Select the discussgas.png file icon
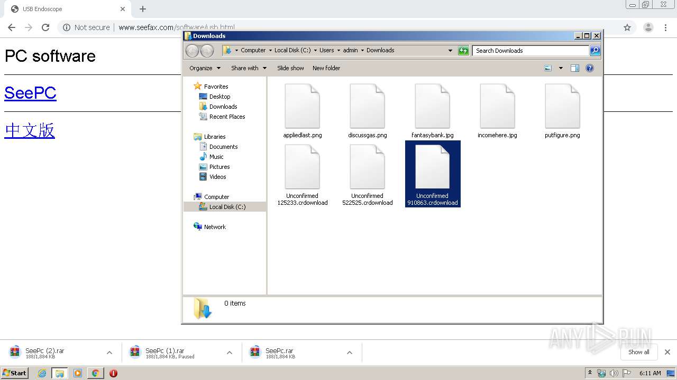Viewport: 677px width, 380px height. (367, 106)
